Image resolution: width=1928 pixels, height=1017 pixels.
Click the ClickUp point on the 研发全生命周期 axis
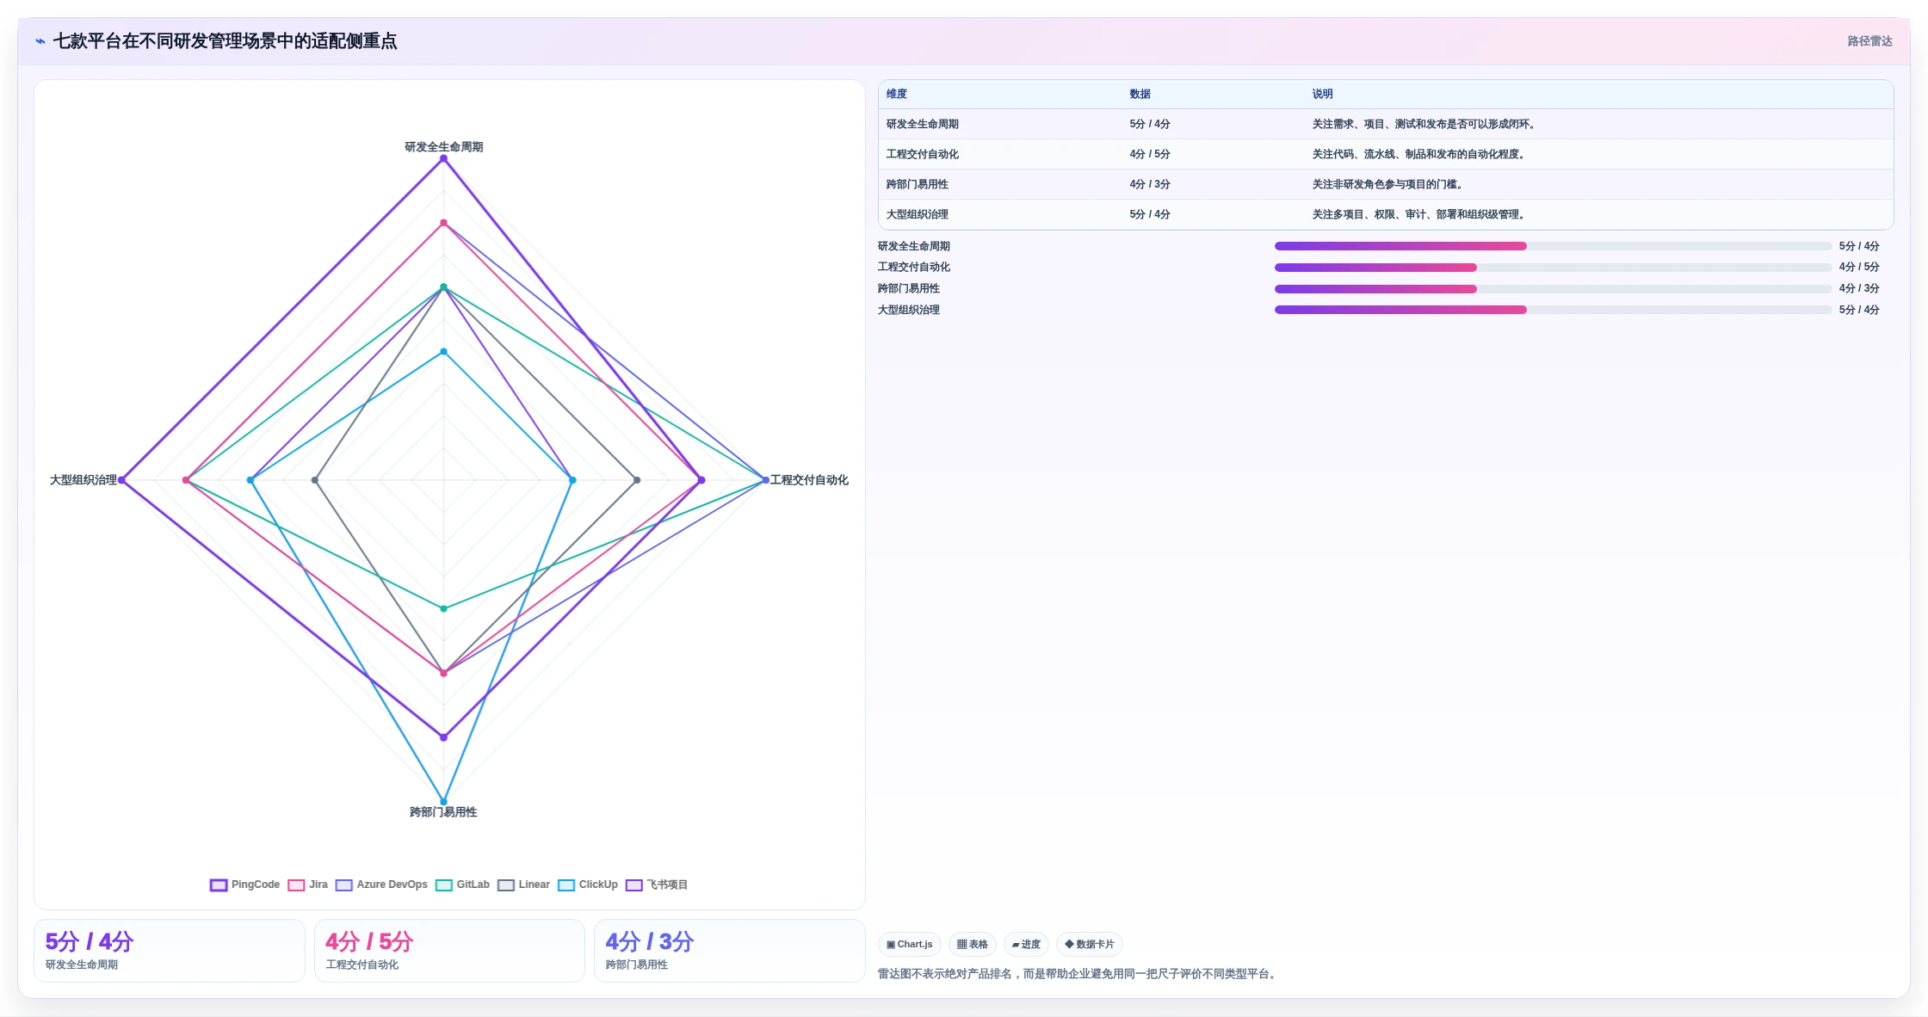pyautogui.click(x=444, y=352)
